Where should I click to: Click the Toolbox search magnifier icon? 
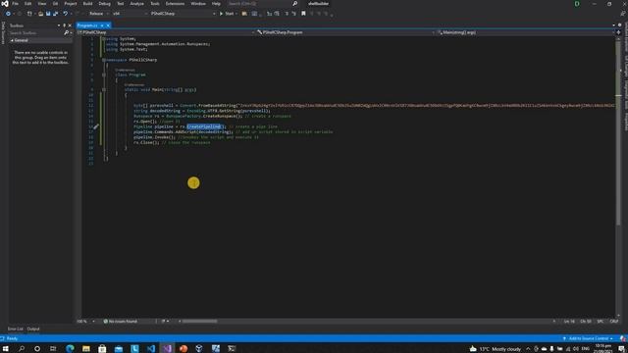66,32
